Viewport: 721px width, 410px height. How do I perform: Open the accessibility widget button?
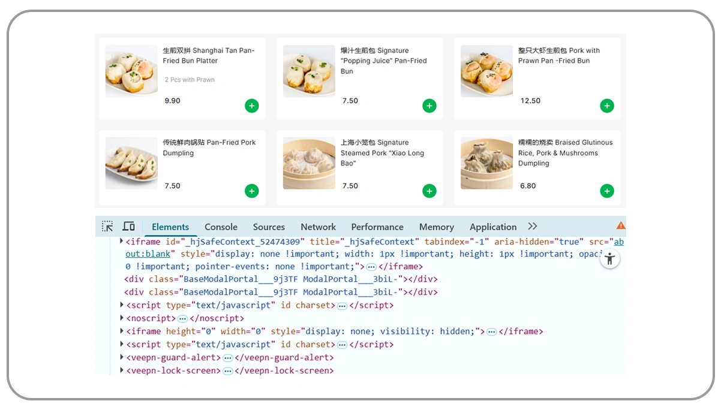[x=609, y=259]
